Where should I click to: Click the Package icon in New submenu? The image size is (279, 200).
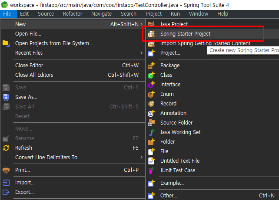[151, 66]
